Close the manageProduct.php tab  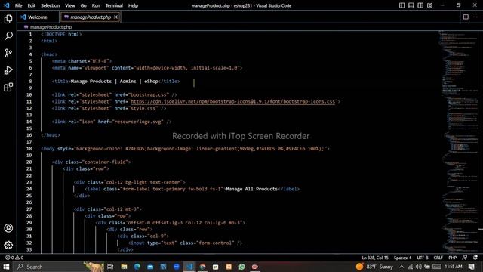pos(115,17)
